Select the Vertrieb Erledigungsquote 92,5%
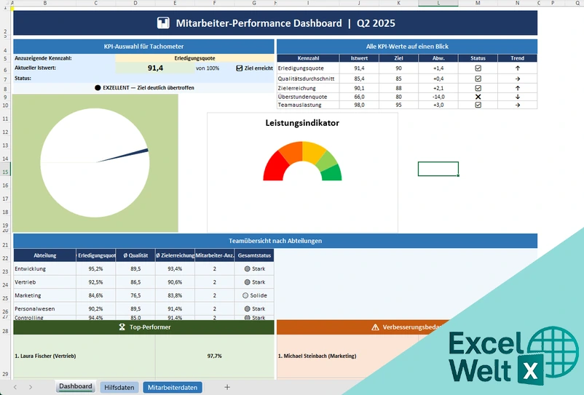This screenshot has width=584, height=395. pyautogui.click(x=95, y=282)
